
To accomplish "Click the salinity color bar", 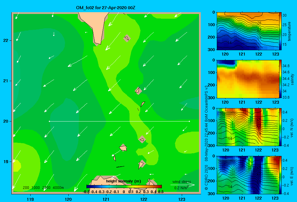I will coord(280,79).
